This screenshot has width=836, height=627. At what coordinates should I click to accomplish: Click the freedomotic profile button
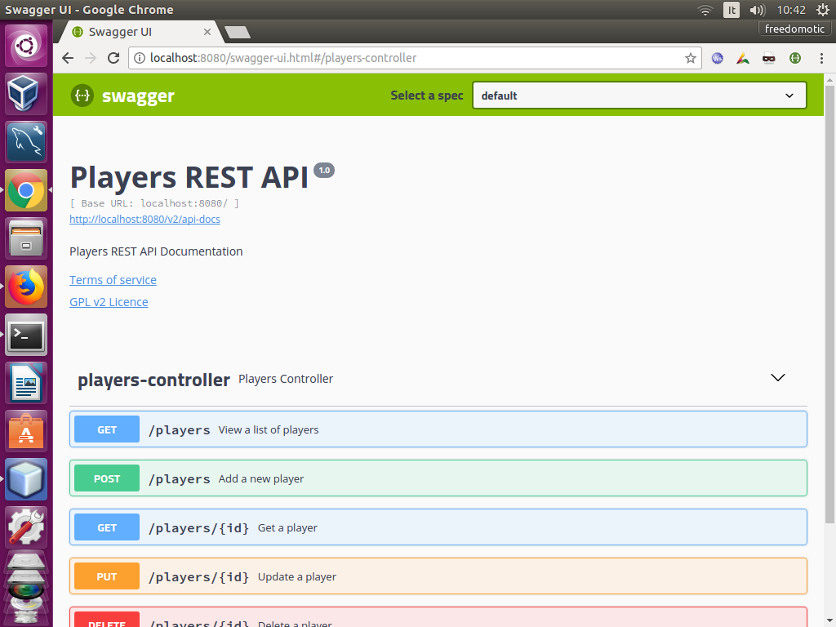click(794, 29)
